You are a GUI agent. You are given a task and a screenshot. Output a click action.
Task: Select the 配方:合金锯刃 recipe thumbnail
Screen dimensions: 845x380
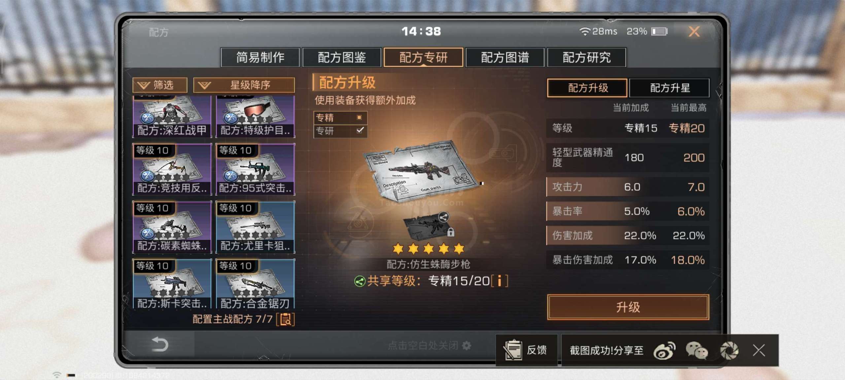[x=255, y=284]
